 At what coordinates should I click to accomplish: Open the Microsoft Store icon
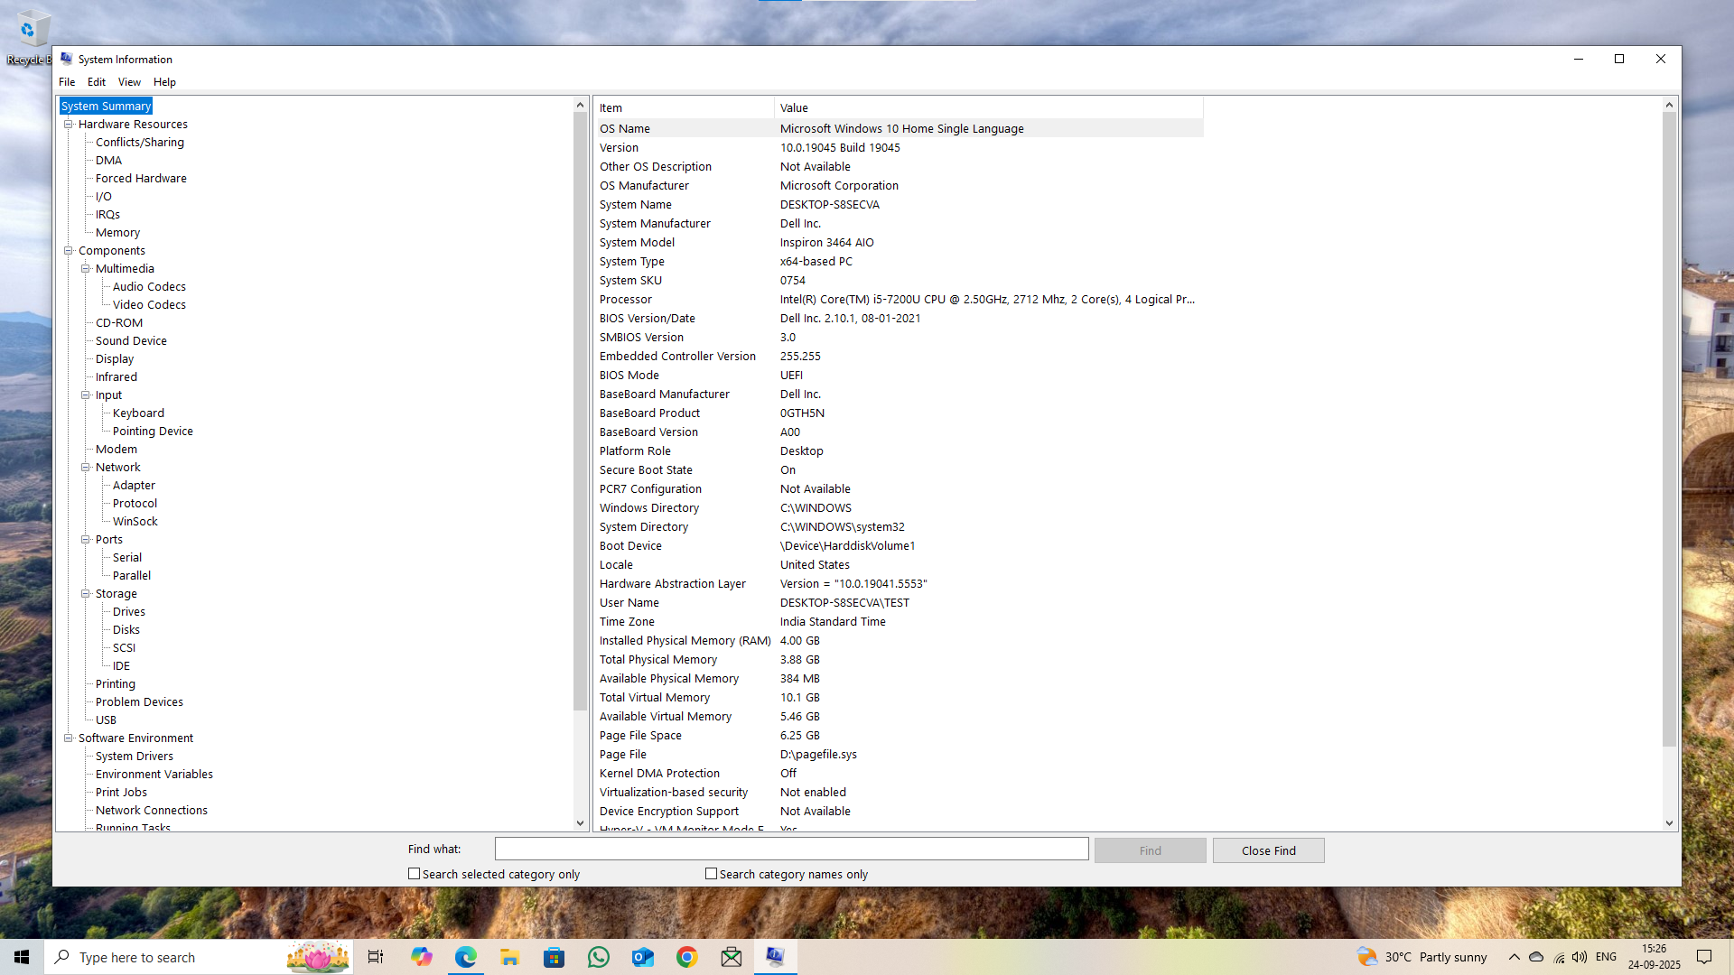point(554,956)
